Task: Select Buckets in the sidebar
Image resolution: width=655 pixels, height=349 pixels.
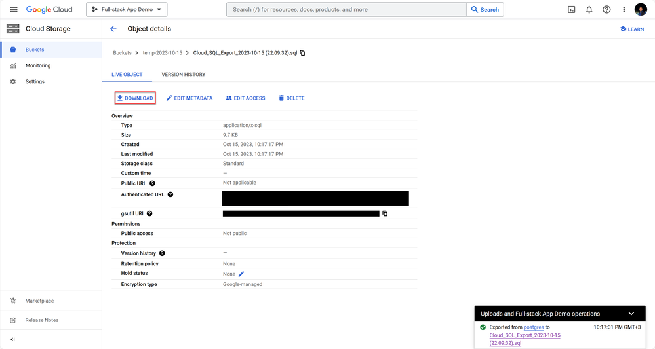Action: pos(51,50)
